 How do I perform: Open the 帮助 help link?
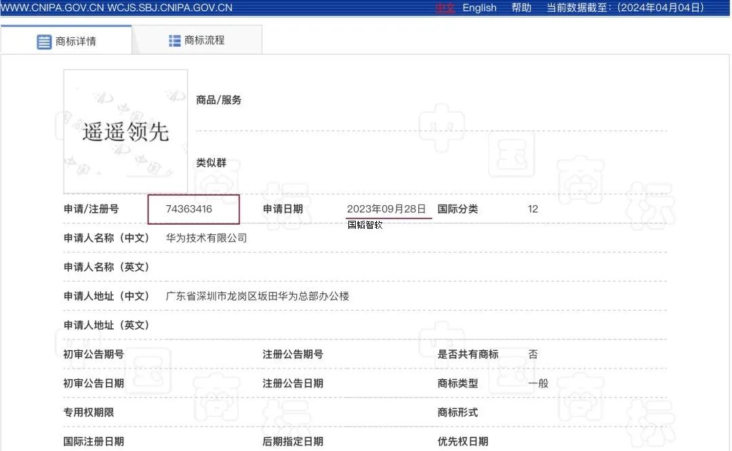point(521,8)
